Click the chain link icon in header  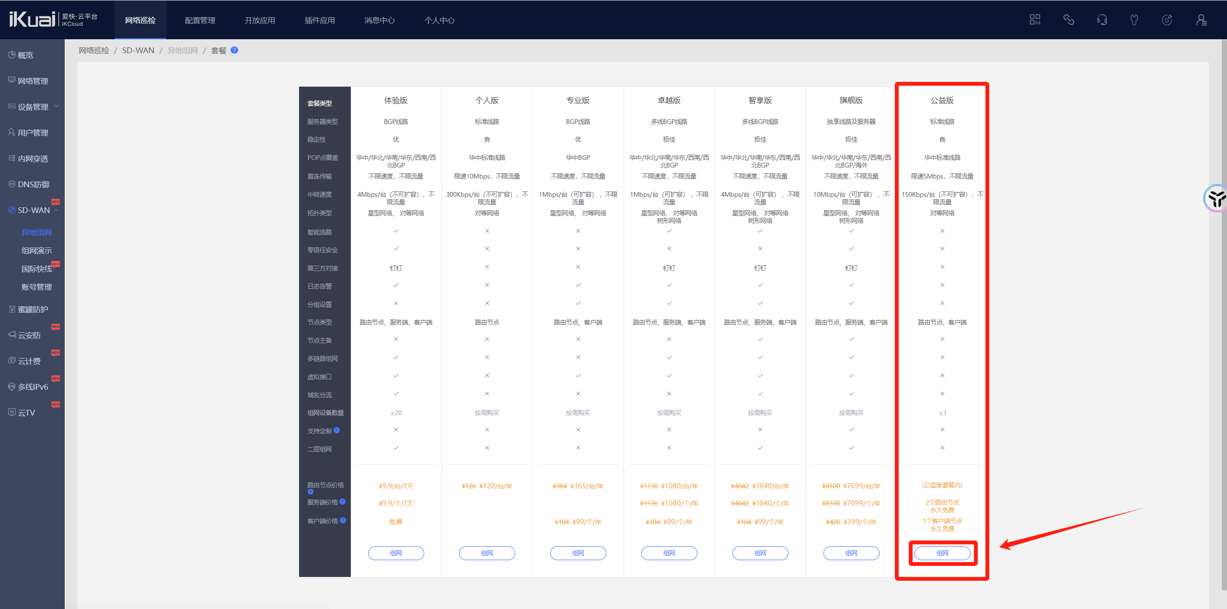click(1068, 20)
